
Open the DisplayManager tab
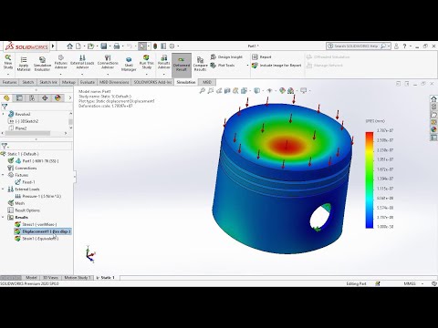(x=57, y=97)
